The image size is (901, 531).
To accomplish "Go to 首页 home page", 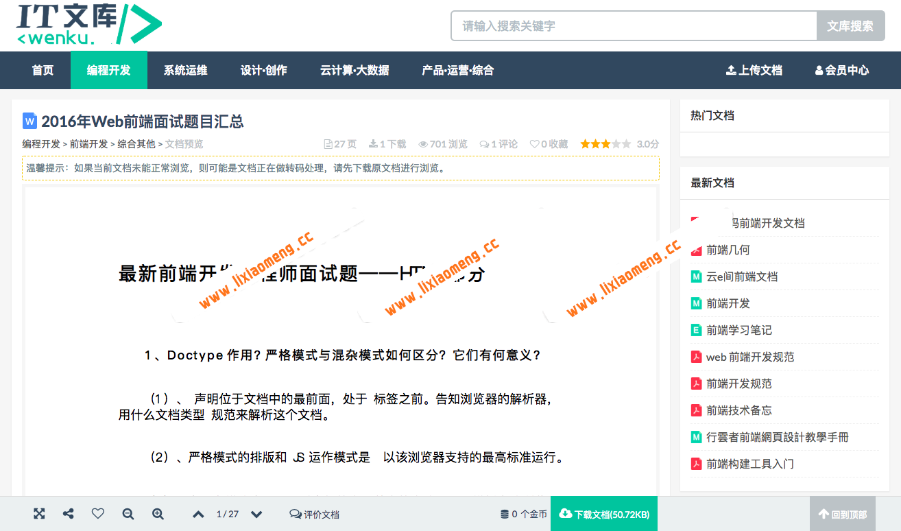I will tap(43, 70).
